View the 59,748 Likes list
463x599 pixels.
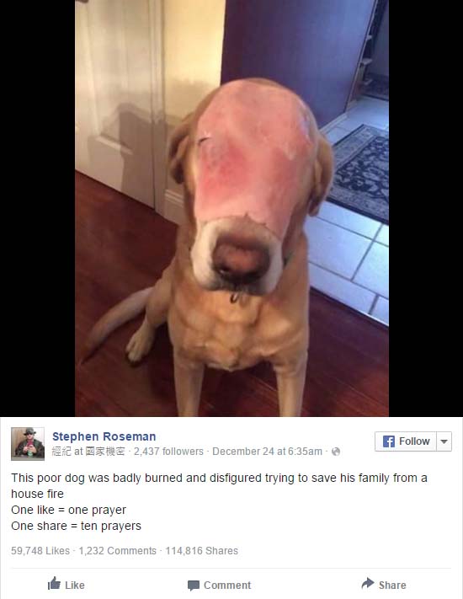(40, 550)
